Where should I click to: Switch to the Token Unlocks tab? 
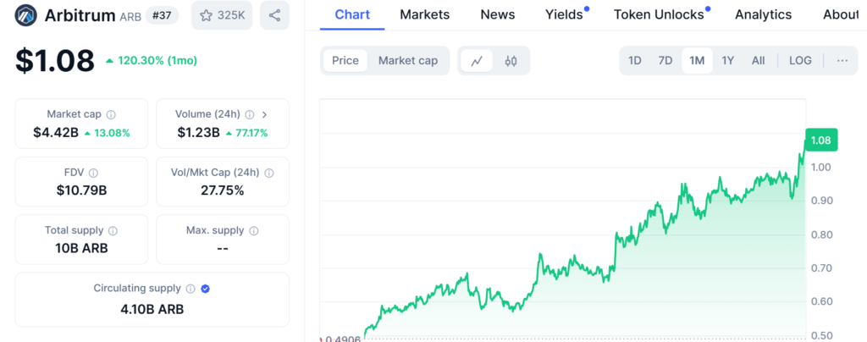(x=658, y=14)
